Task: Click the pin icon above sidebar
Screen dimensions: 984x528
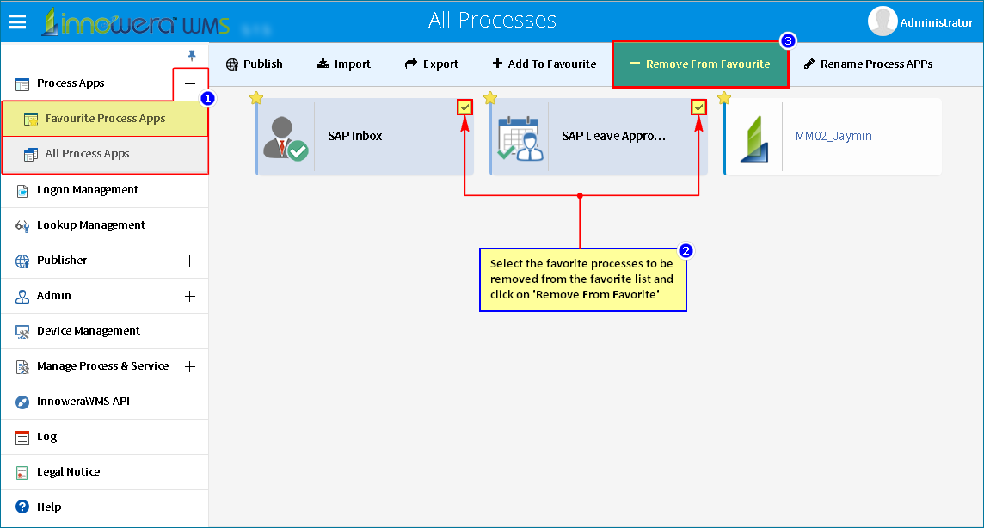Action: point(192,55)
